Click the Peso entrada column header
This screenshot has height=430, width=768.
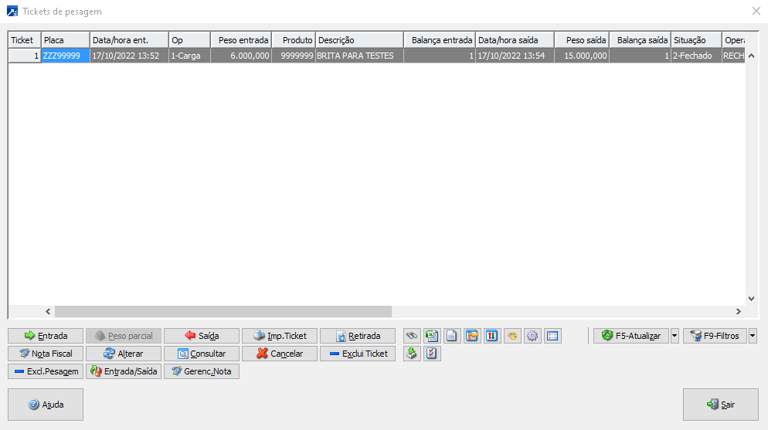(x=241, y=40)
